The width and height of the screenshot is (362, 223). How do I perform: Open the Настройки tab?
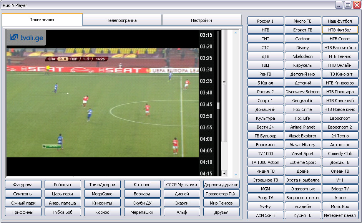[201, 20]
